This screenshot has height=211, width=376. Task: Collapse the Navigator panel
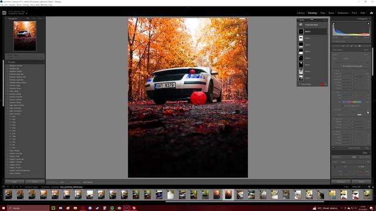(6, 18)
